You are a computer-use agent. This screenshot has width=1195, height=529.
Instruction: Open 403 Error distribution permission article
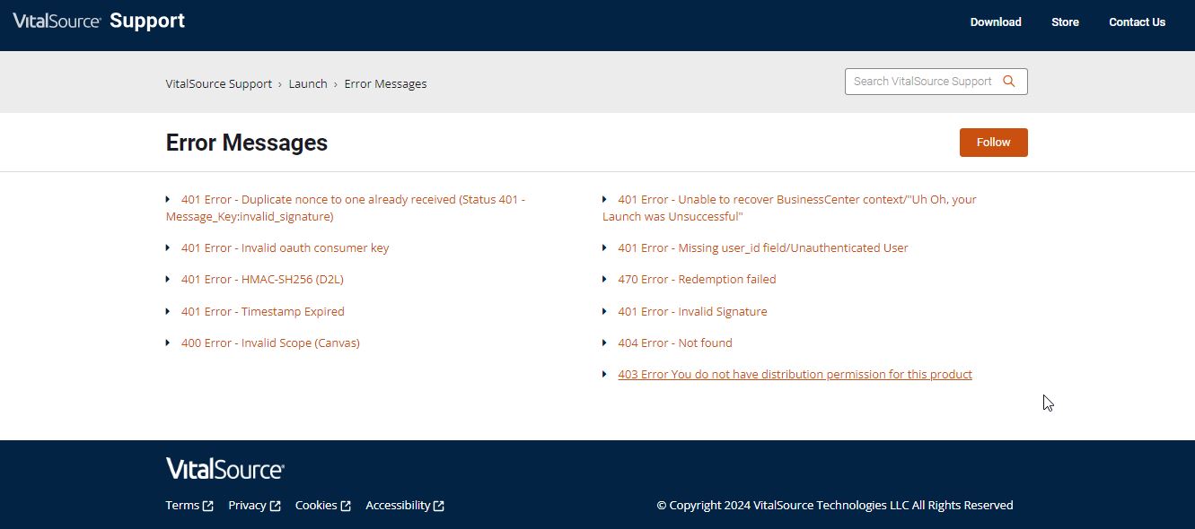tap(795, 374)
